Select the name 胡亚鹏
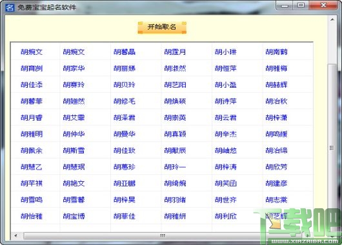342x245 pixels. tap(125, 183)
